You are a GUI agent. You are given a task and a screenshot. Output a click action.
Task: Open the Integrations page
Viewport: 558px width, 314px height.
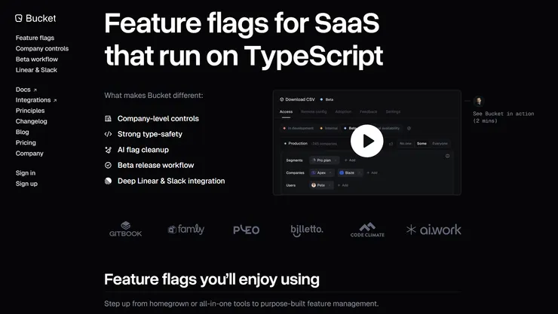tap(33, 100)
